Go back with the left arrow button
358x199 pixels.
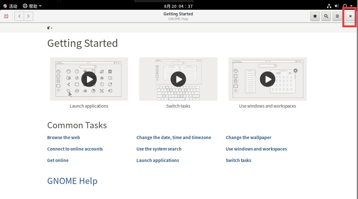point(19,16)
